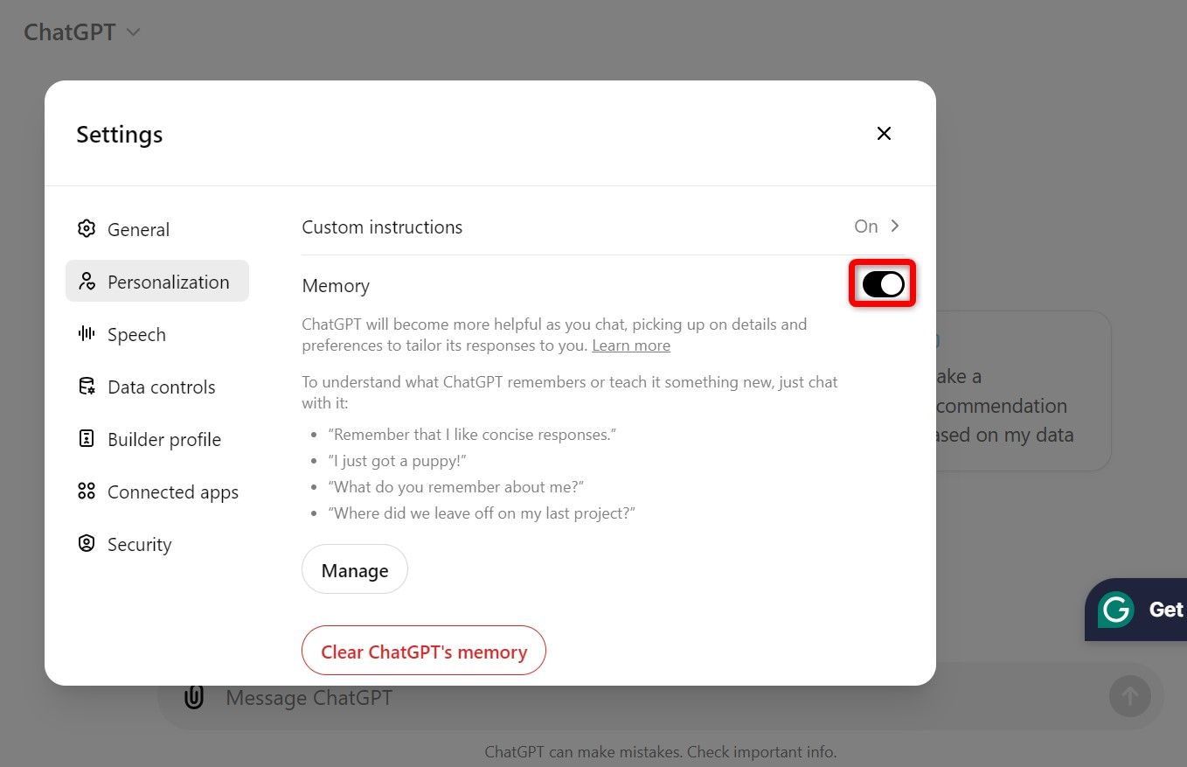The height and width of the screenshot is (767, 1187).
Task: Click the Speech waveform icon
Action: click(86, 334)
